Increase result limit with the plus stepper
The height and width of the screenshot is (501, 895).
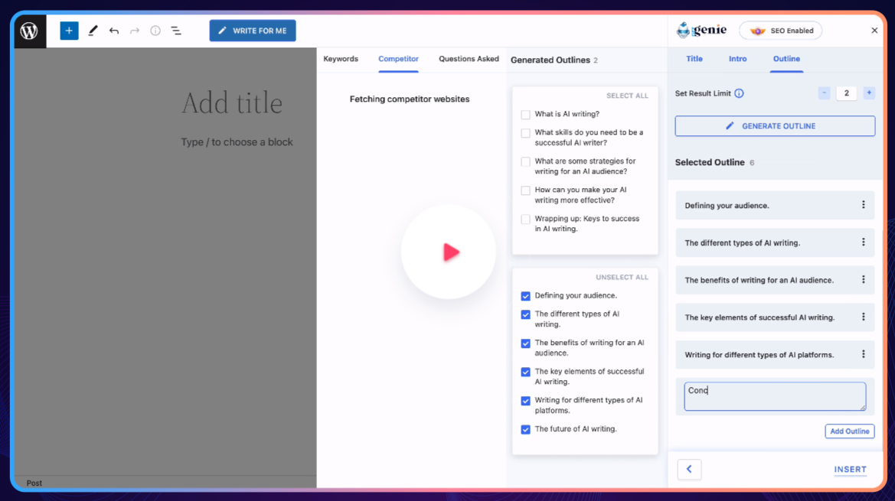[x=869, y=93]
